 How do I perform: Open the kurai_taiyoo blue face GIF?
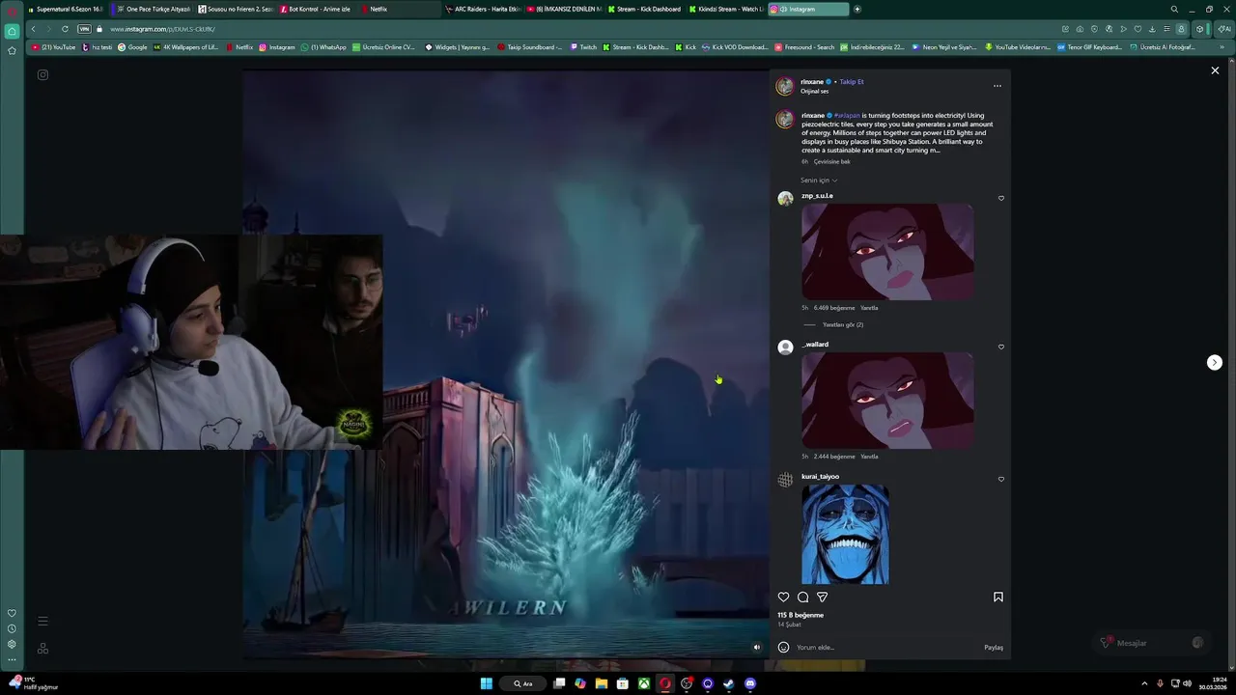(845, 534)
